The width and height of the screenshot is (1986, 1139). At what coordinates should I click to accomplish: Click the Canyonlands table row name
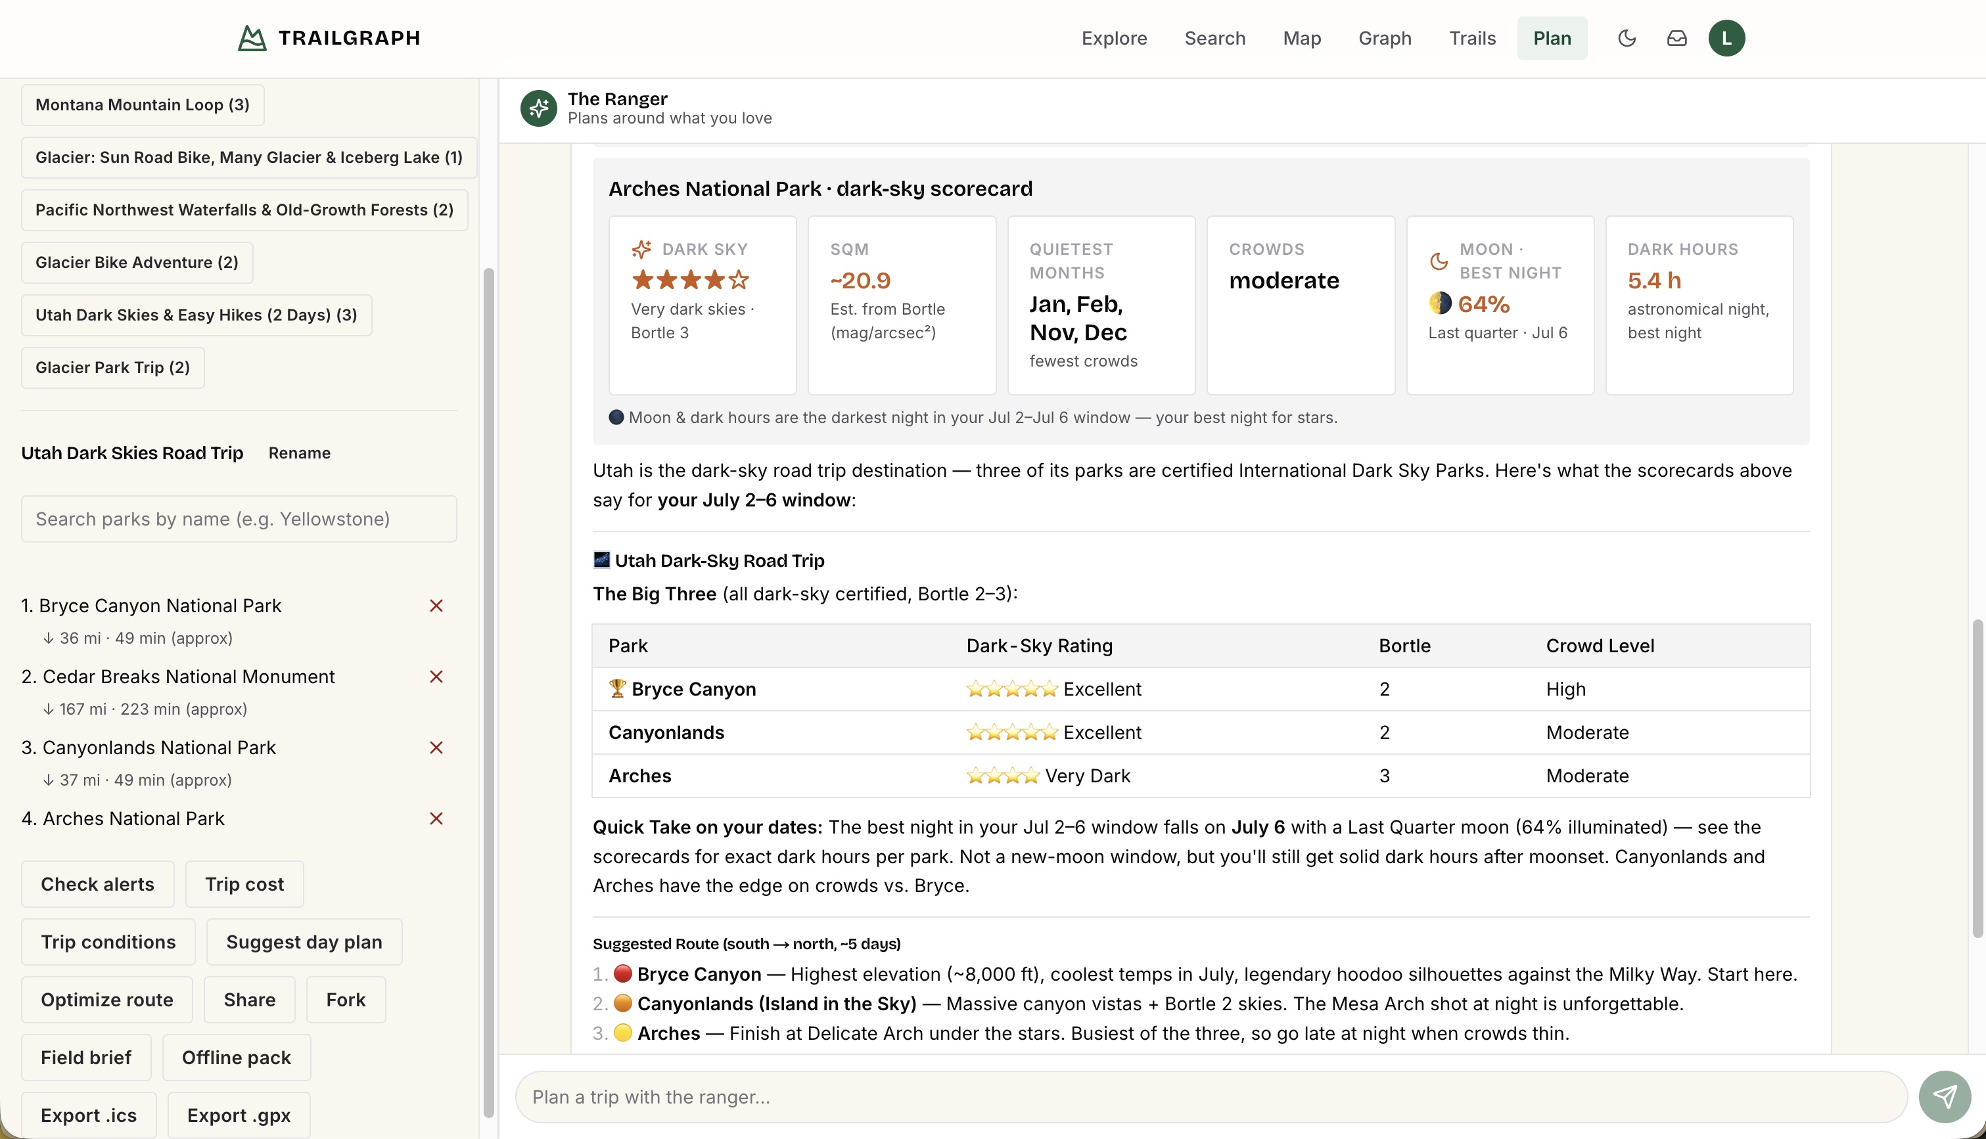(x=666, y=732)
